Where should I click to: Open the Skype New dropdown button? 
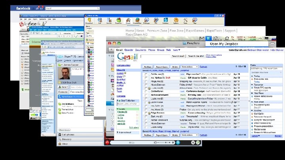63,87
